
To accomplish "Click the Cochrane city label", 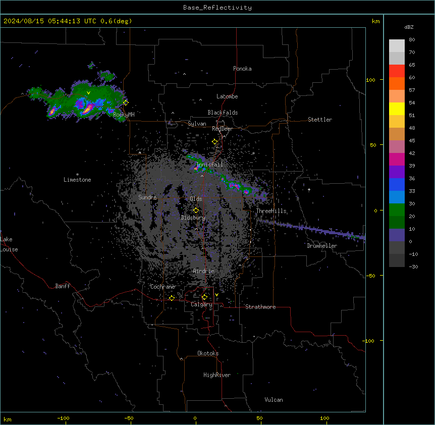I will pos(162,287).
